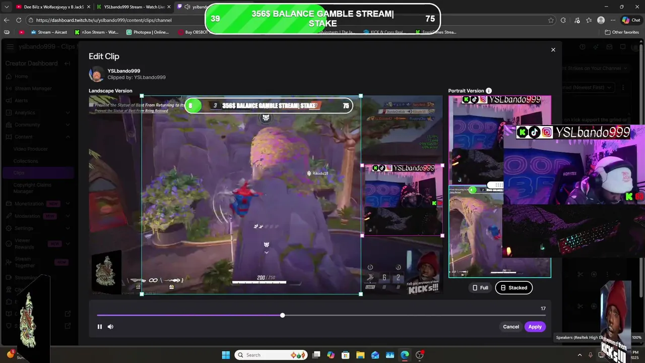Open the browser profile avatar

tap(601, 20)
